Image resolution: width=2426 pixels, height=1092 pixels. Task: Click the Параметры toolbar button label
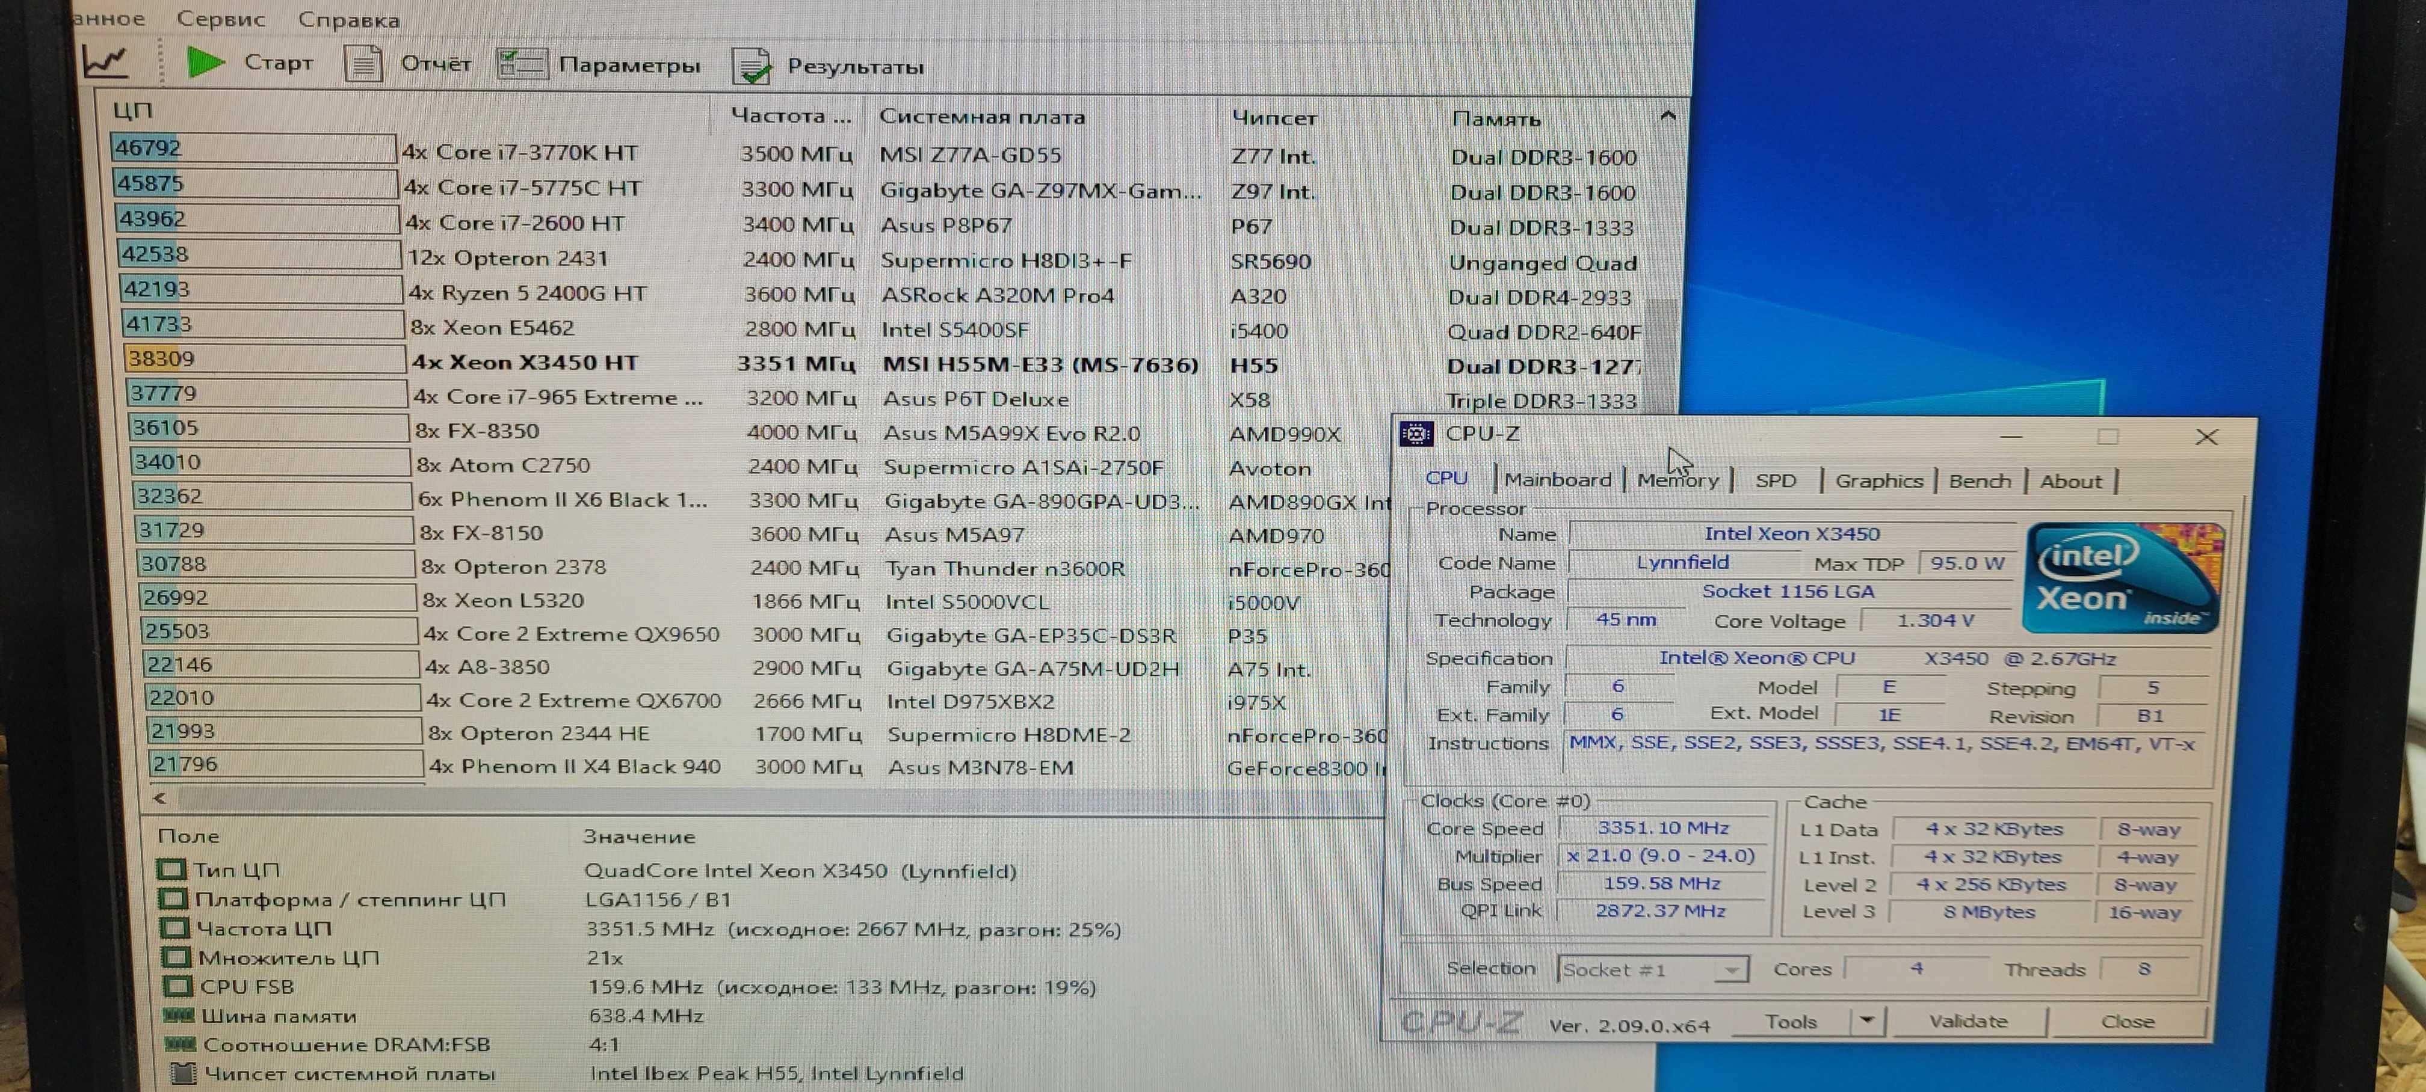(629, 65)
